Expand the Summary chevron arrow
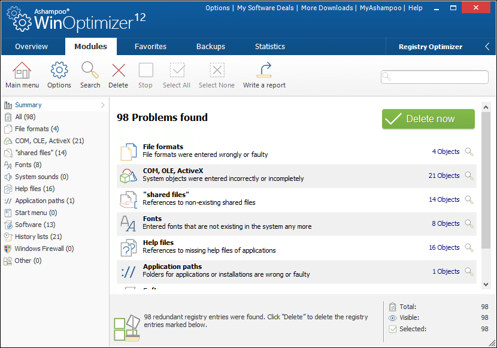 [103, 105]
